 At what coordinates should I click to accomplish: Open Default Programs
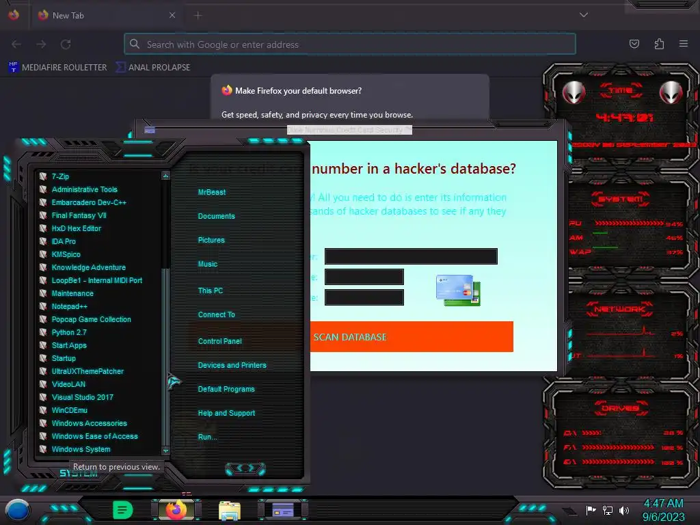226,389
